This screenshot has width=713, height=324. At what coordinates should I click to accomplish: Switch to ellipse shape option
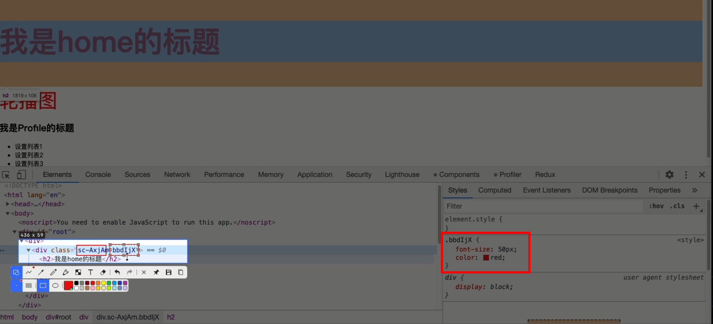click(56, 286)
